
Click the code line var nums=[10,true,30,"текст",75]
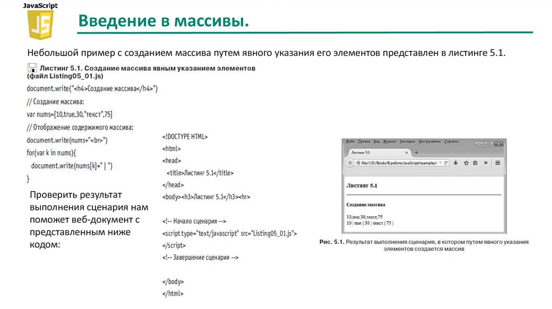coord(70,114)
